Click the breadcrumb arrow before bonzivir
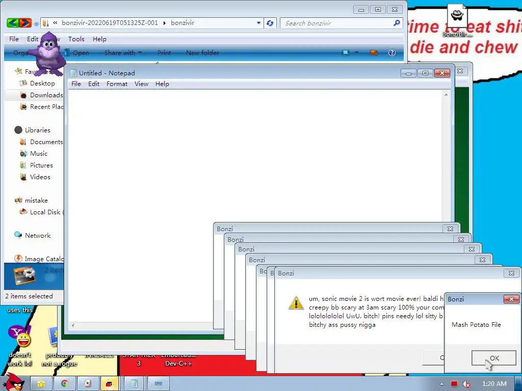The image size is (522, 391). (x=165, y=23)
